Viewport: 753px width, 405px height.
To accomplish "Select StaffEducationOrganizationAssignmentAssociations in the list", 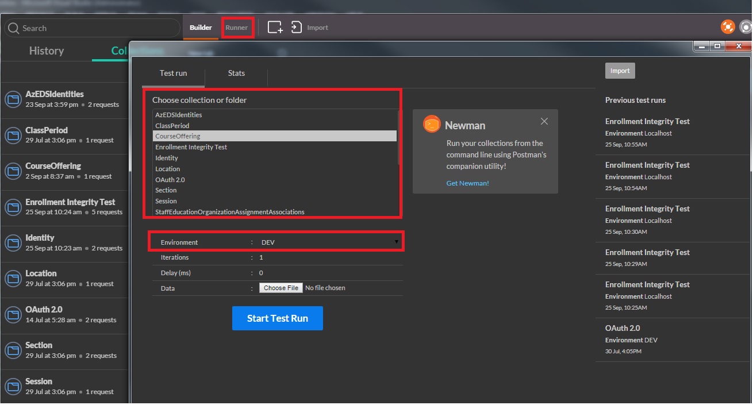I will tap(275, 212).
